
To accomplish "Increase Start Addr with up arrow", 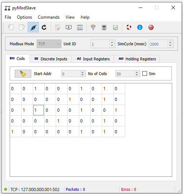I will (83, 72).
